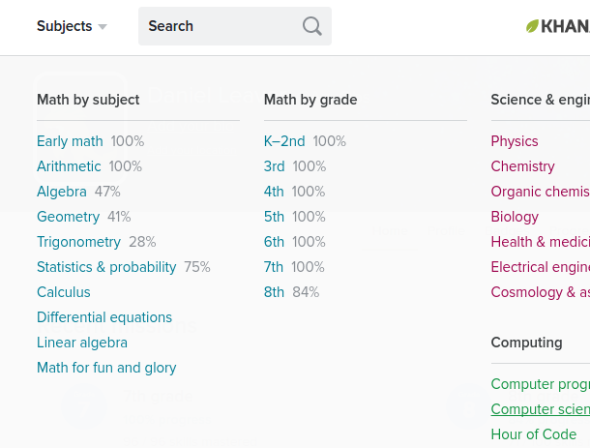The width and height of the screenshot is (590, 448).
Task: Navigate to Linear algebra
Action: 82,343
